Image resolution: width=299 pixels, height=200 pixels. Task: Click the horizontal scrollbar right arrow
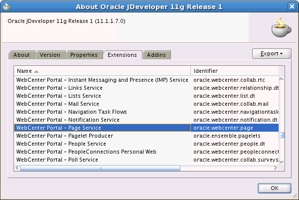(276, 168)
